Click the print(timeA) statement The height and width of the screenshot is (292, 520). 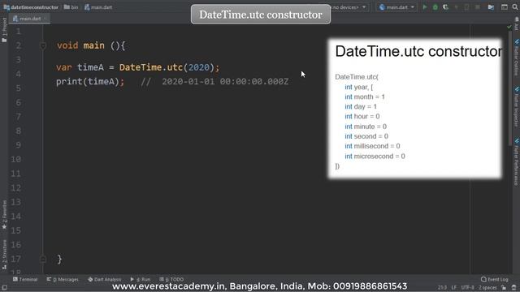90,82
